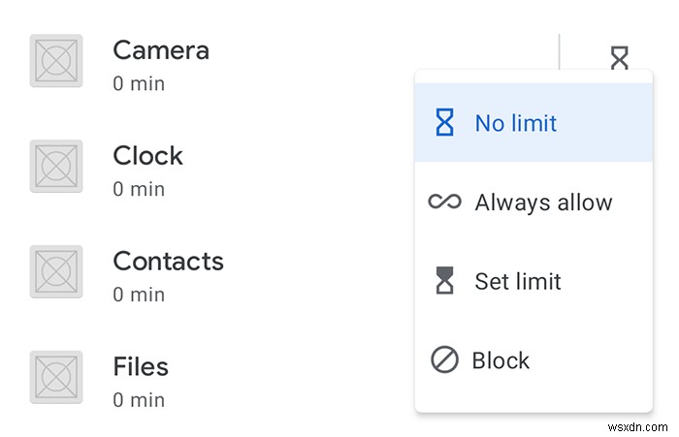
Task: Click the "0 min" usage under Camera
Action: click(139, 84)
